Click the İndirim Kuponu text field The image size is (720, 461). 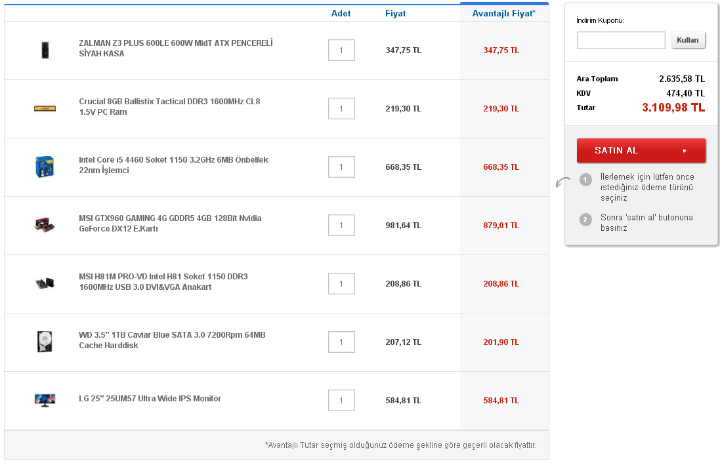tap(621, 41)
